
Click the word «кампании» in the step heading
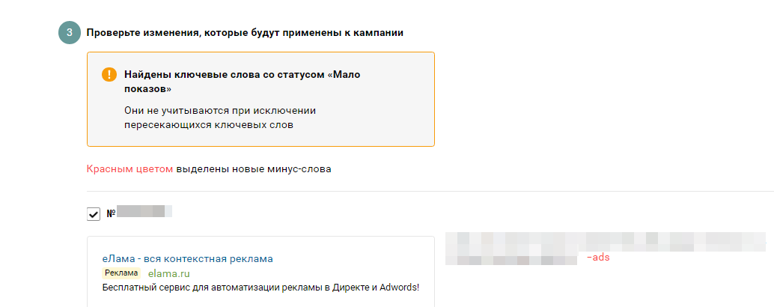click(380, 33)
